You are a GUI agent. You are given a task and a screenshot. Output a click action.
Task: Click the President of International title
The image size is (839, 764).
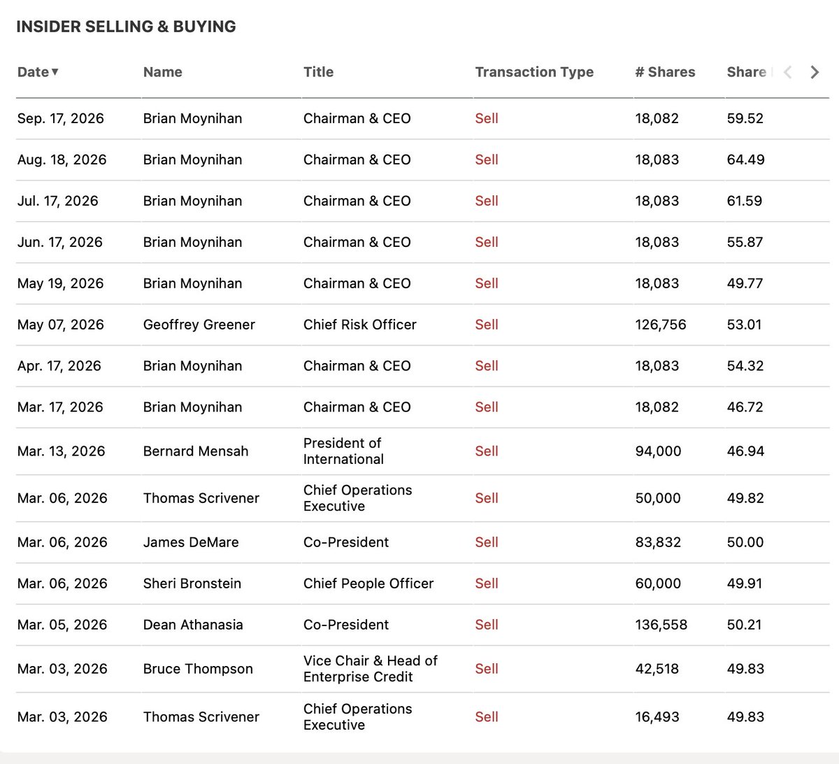click(343, 451)
